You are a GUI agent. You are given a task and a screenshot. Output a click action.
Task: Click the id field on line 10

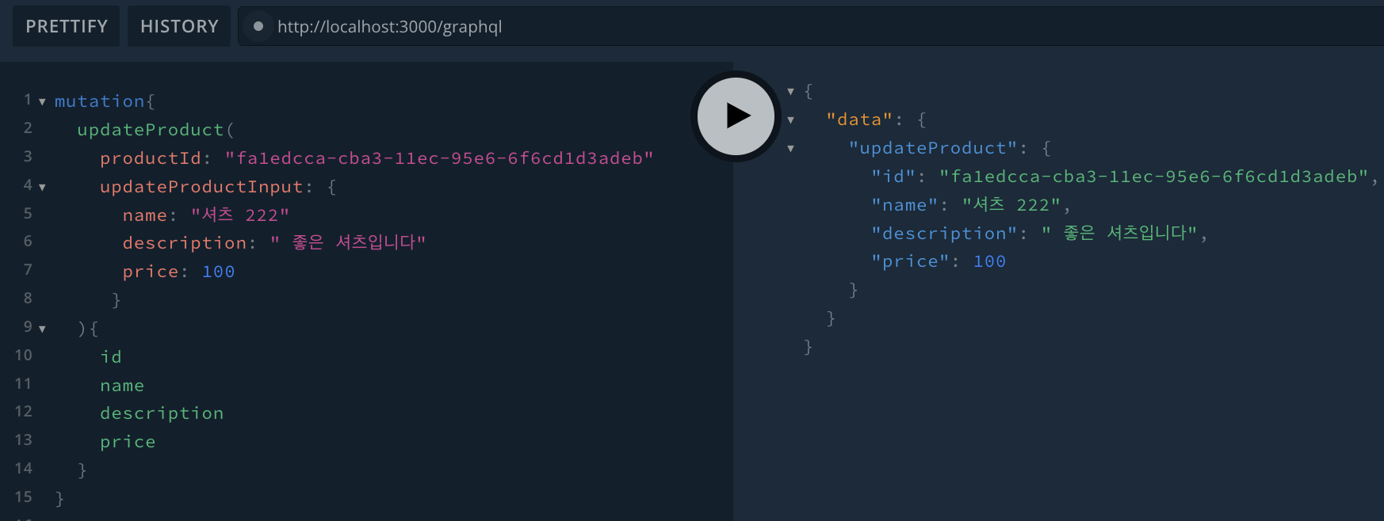click(x=111, y=357)
